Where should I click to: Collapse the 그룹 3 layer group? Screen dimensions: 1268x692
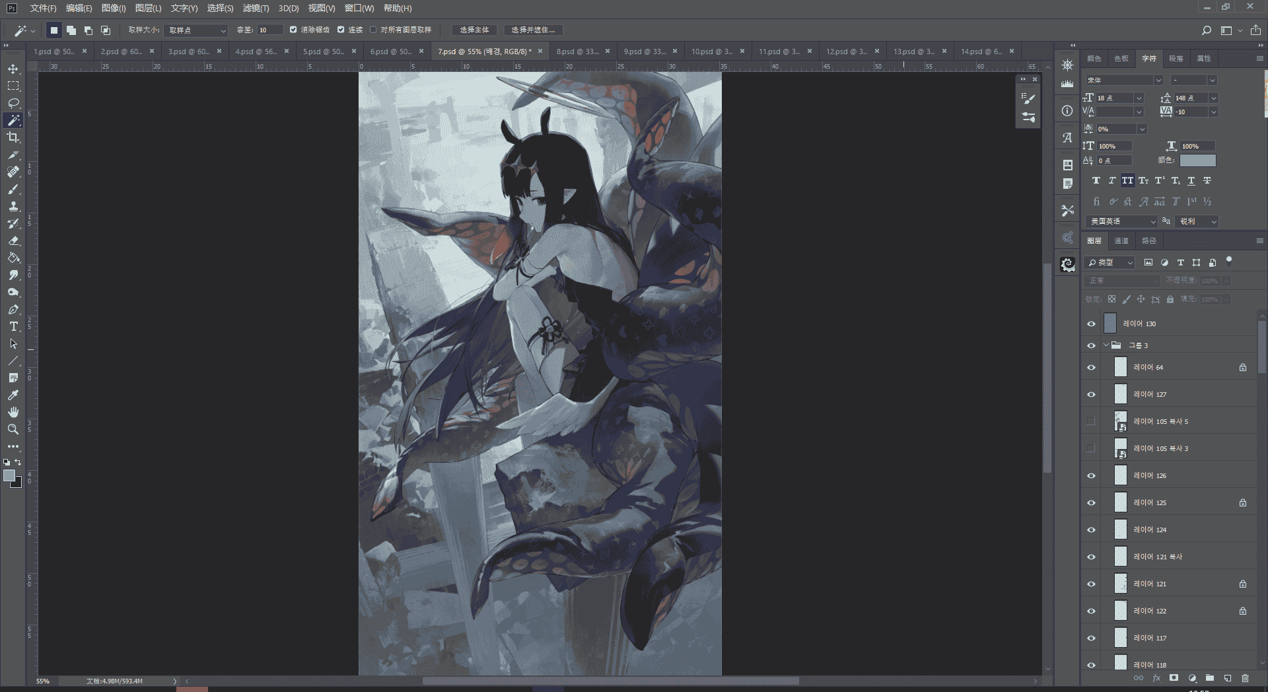coord(1106,345)
